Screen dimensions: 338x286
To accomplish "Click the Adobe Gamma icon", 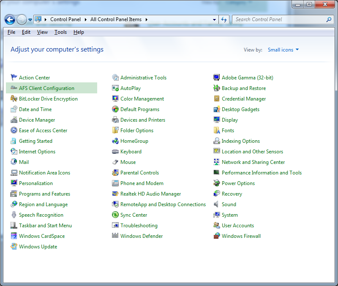I will click(x=217, y=78).
